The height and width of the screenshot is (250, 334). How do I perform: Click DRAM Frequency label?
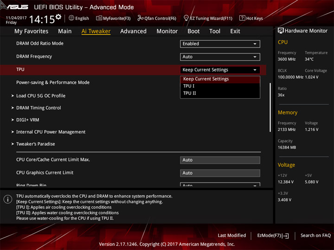(34, 56)
